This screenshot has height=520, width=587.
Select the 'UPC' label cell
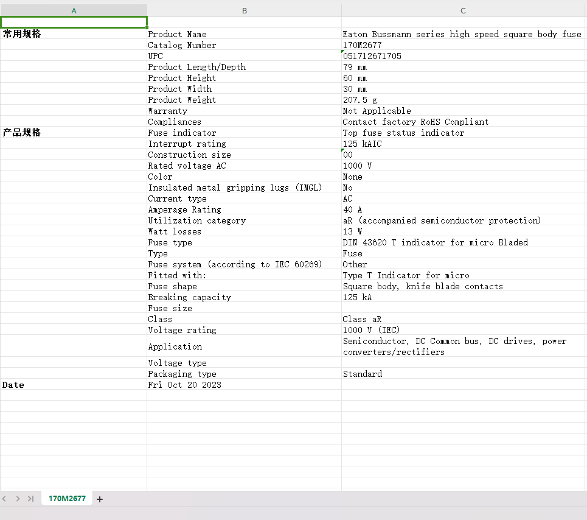244,56
